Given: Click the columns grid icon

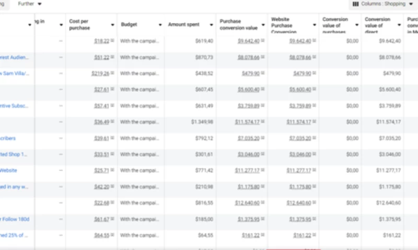Looking at the screenshot, I should [356, 4].
